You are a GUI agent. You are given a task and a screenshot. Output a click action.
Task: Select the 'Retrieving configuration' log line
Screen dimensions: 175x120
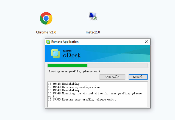click(74, 87)
